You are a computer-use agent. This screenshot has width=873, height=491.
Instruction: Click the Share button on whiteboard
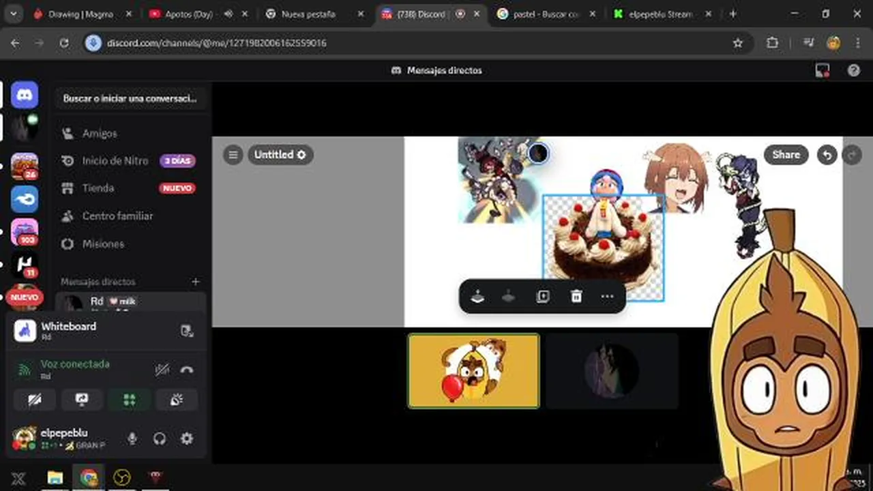[x=786, y=155]
